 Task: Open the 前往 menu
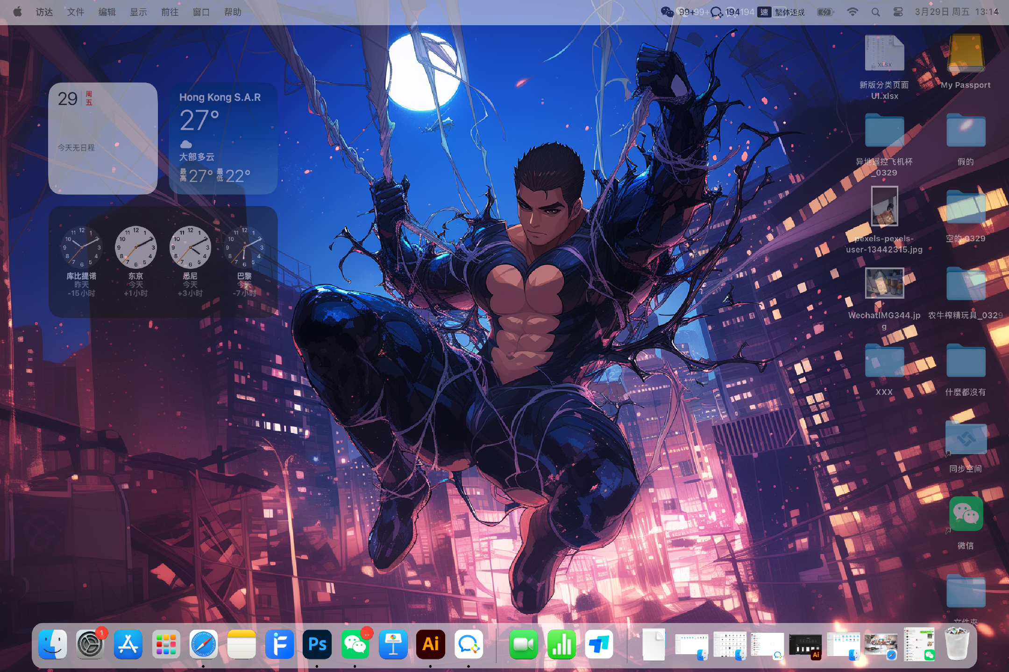point(170,12)
